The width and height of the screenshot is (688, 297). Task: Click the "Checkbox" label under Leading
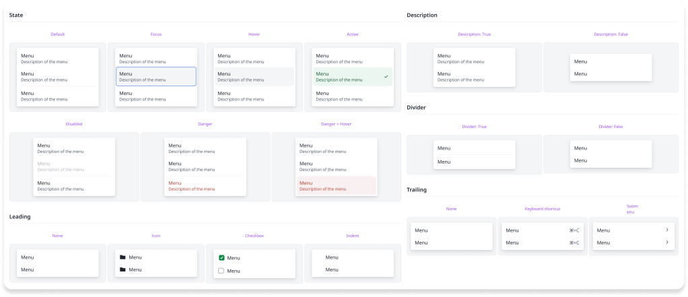[254, 236]
